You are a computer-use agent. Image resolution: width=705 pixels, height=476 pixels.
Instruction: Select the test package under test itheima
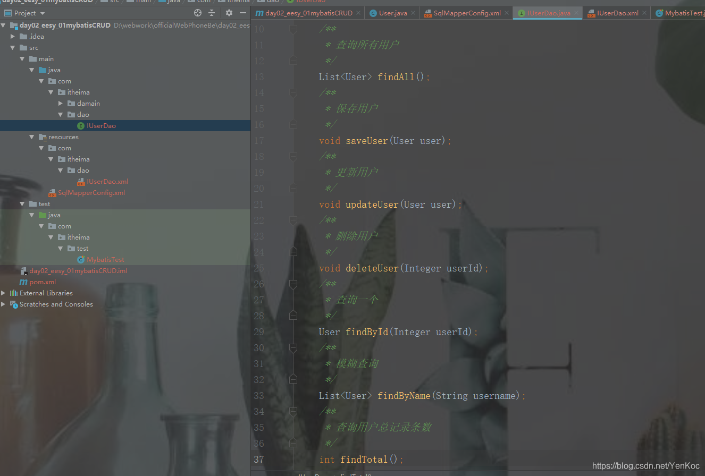coord(82,249)
